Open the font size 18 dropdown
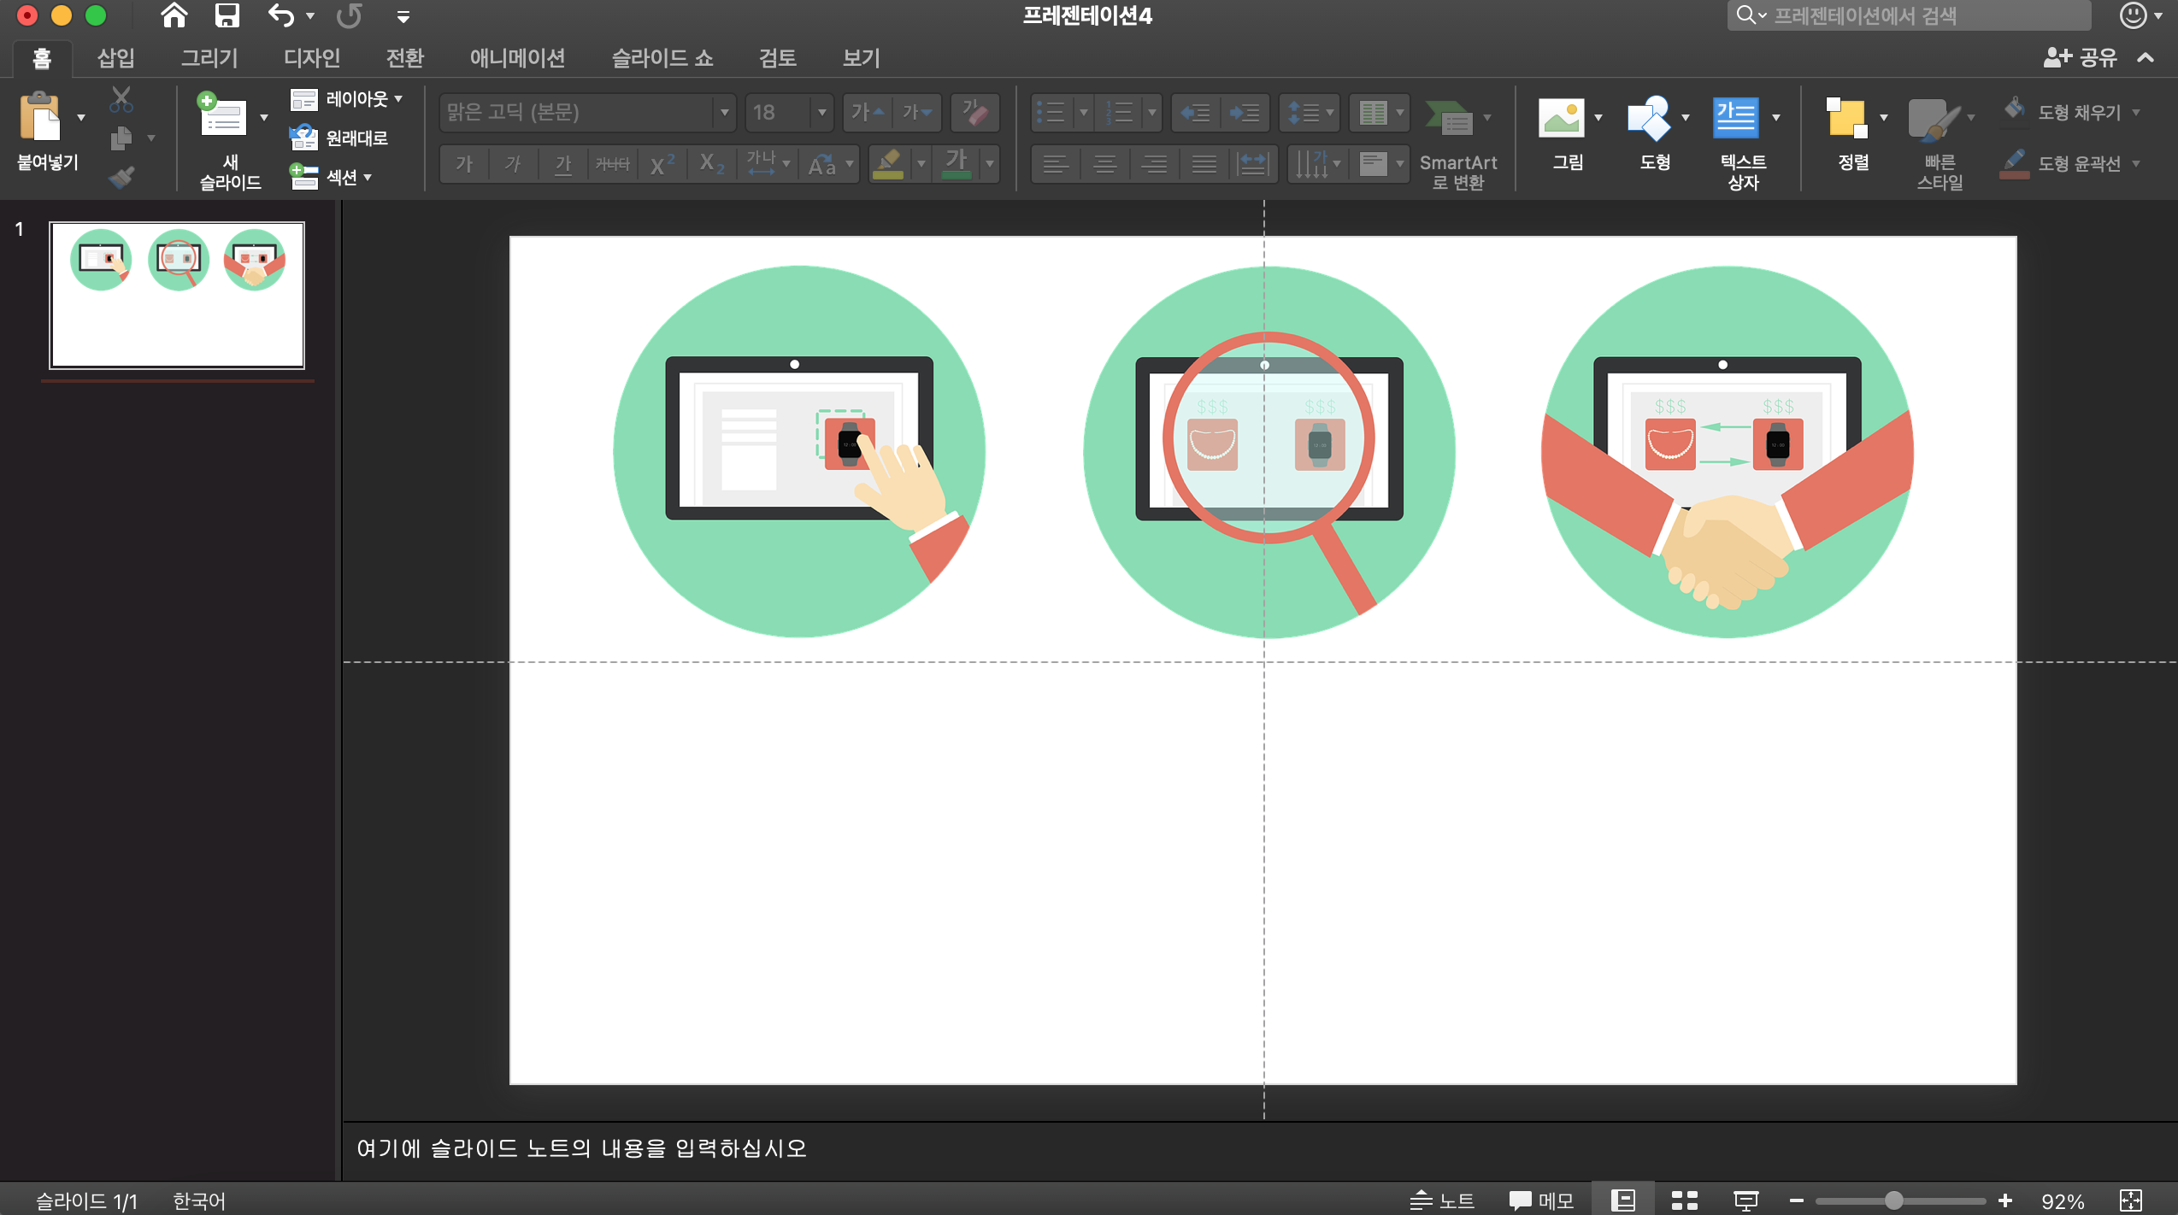The height and width of the screenshot is (1215, 2178). 821,112
